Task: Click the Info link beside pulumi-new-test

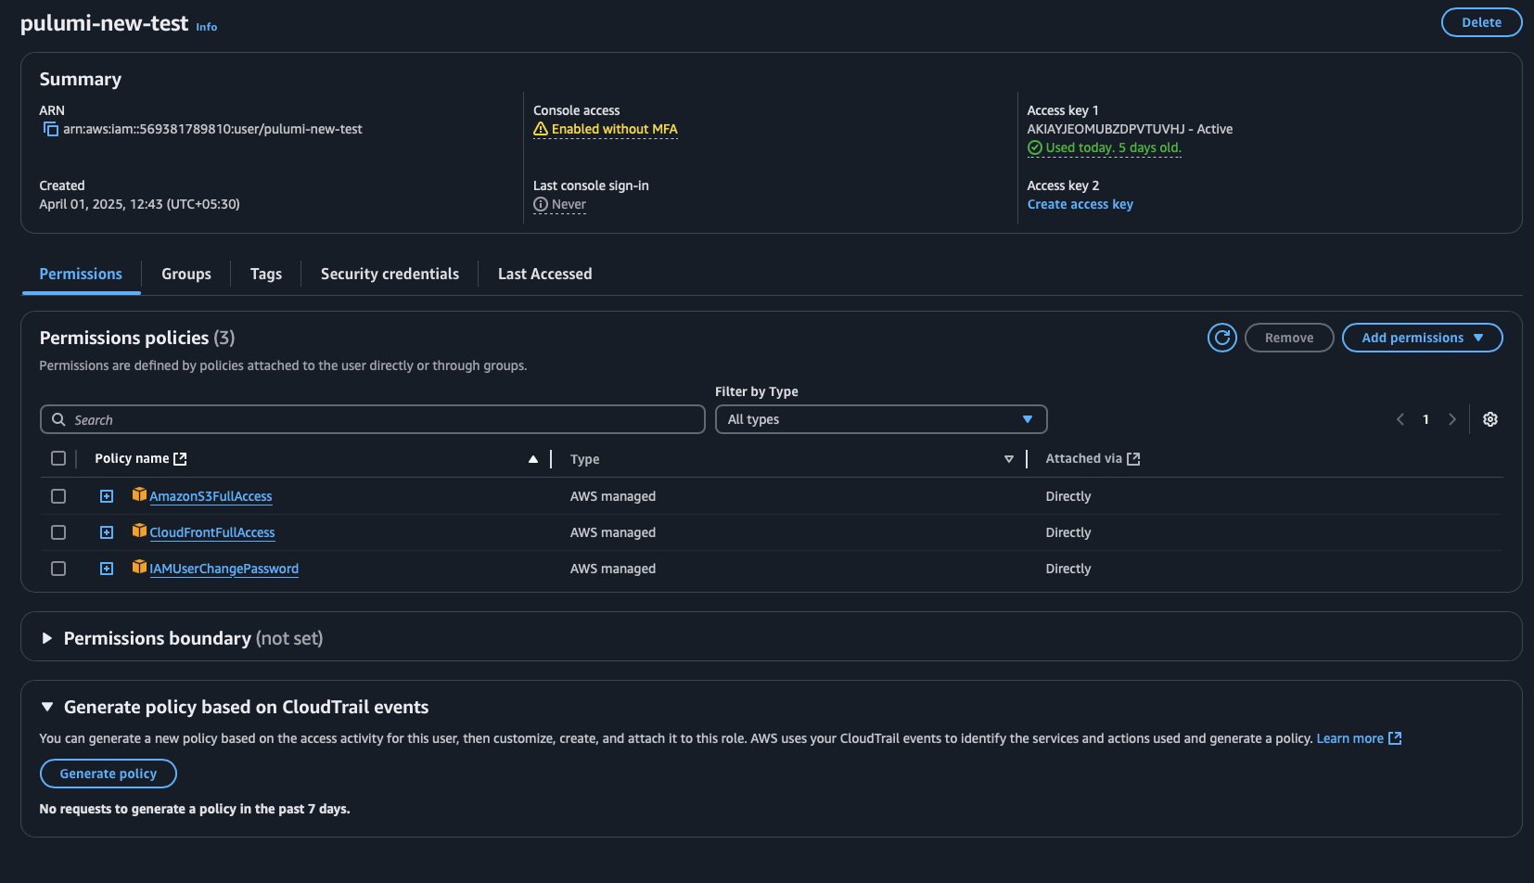Action: tap(207, 27)
